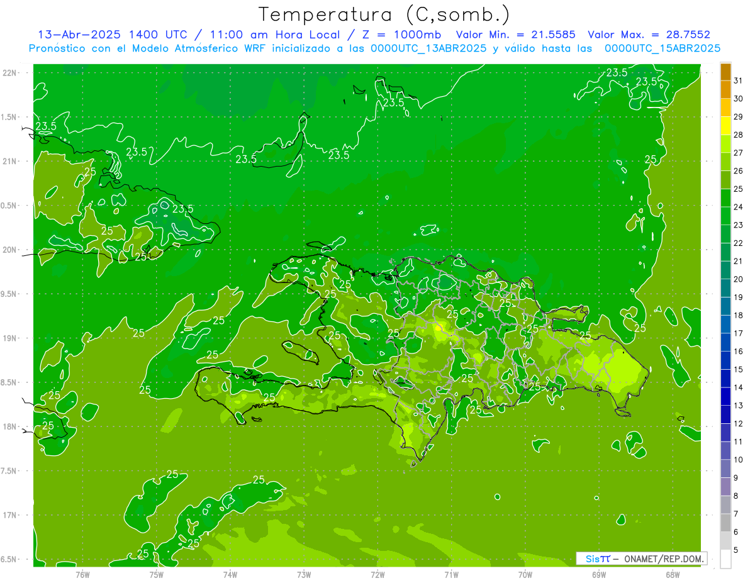Image resolution: width=755 pixels, height=583 pixels.
Task: Click the light gray colorbar segment between 5 and 6
Action: [x=725, y=541]
